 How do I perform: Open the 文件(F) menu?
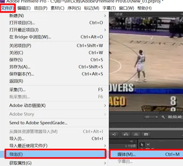click(7, 8)
